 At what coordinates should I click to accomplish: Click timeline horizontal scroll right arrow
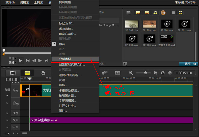(17, 133)
